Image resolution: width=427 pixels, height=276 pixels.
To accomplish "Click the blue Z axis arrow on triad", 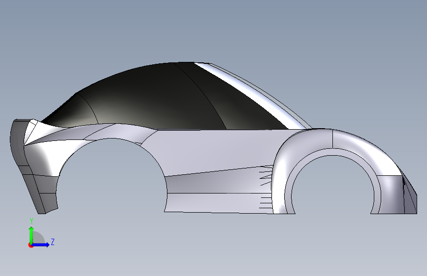I will [41, 245].
